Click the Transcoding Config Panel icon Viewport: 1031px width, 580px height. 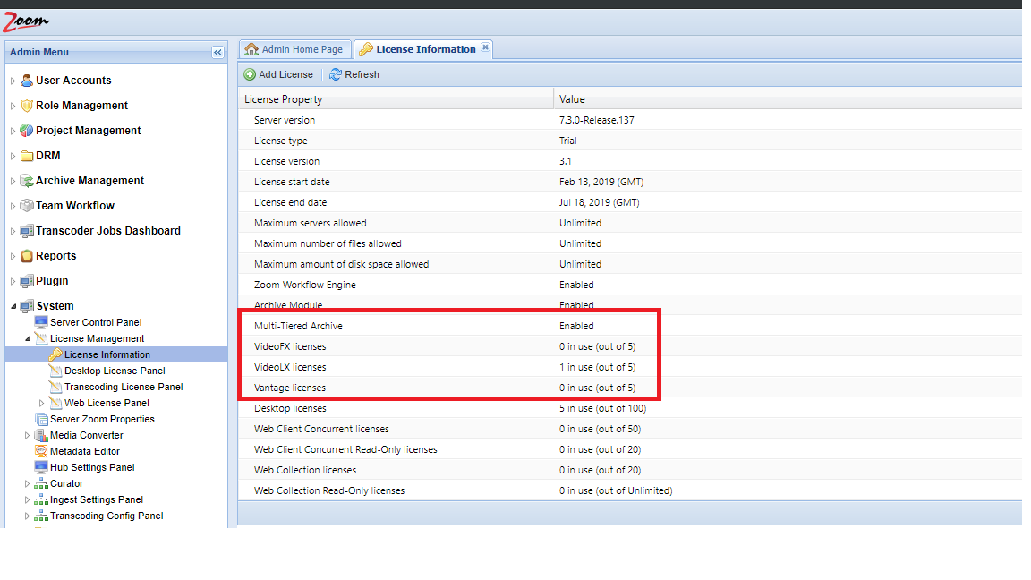tap(41, 516)
